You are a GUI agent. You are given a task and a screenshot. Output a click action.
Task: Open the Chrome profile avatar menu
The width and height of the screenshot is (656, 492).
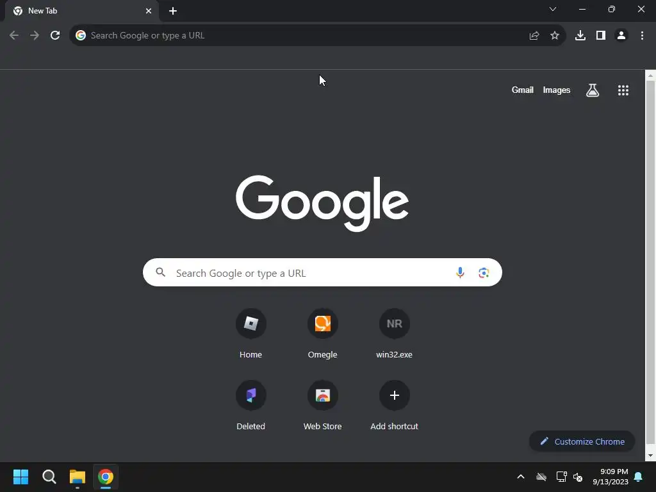(621, 36)
